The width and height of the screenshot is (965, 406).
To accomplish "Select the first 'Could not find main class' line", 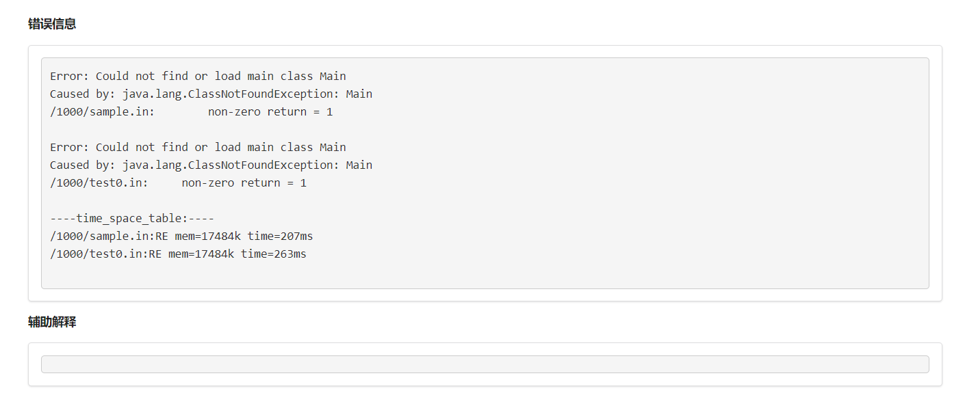I will 197,76.
